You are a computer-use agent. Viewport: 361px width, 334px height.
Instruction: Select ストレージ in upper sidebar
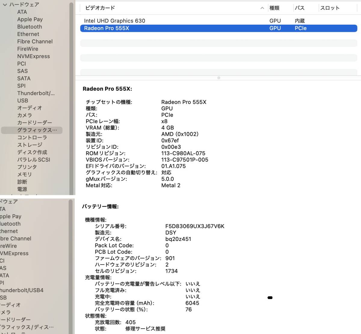pyautogui.click(x=29, y=145)
